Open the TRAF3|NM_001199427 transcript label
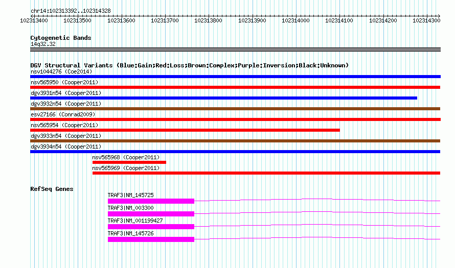455x268 pixels. 135,221
